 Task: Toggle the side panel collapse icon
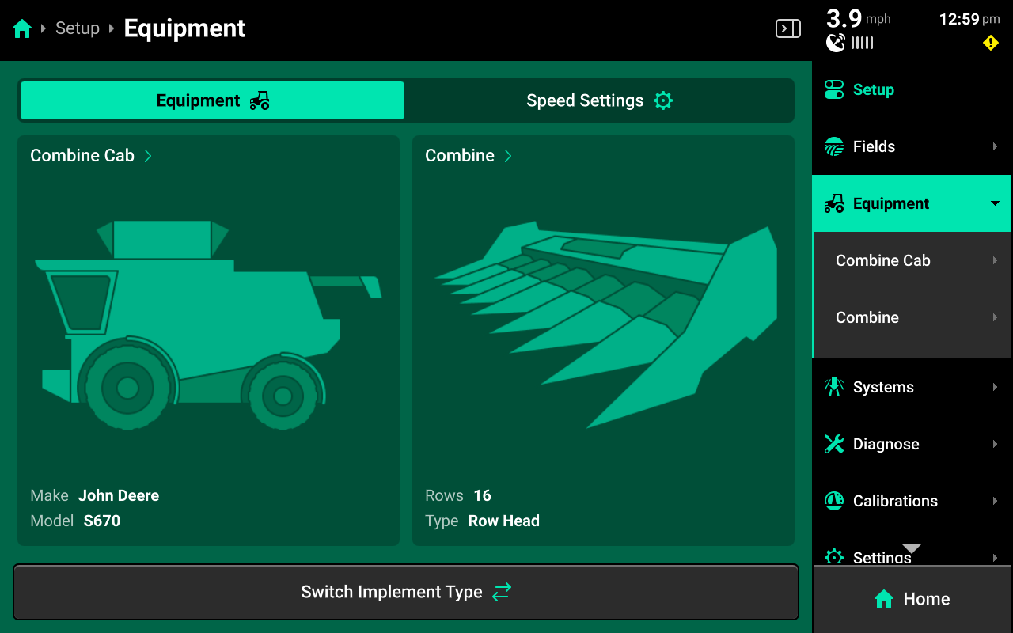click(x=787, y=29)
